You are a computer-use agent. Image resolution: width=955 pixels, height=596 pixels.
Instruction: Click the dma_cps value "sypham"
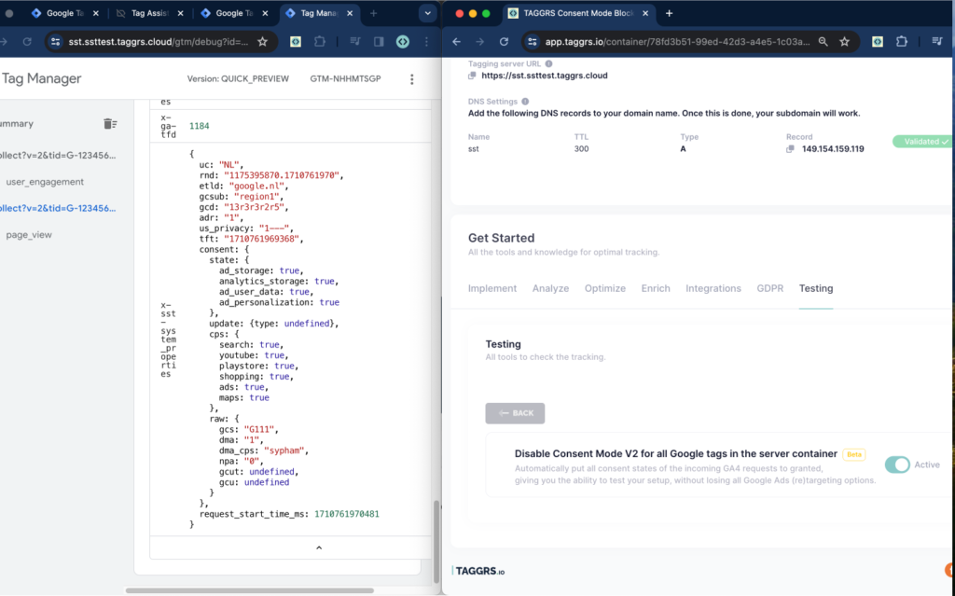coord(284,450)
